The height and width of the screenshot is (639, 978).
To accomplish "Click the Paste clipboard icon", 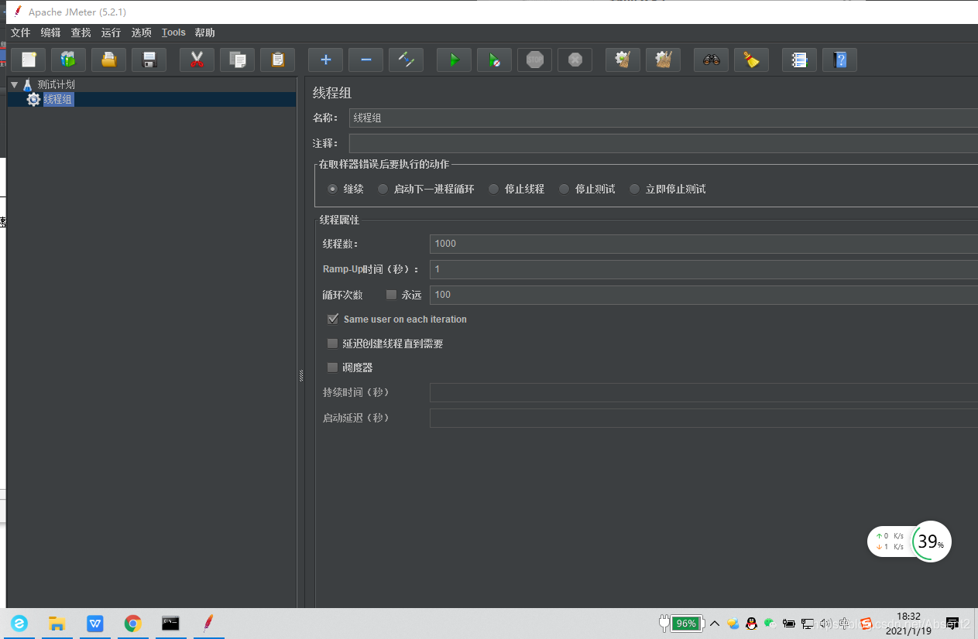I will (x=278, y=60).
